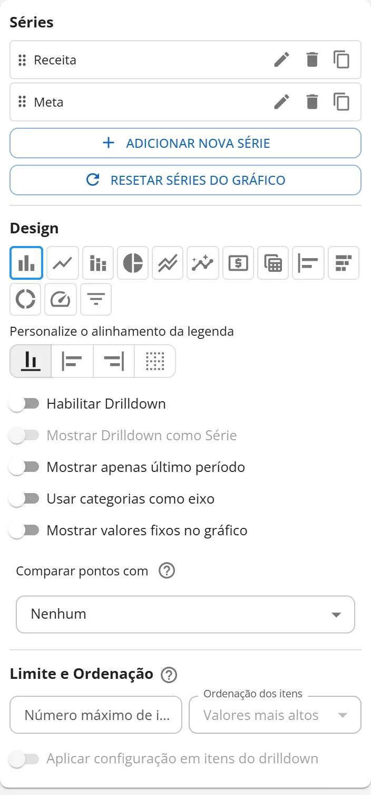Image resolution: width=371 pixels, height=795 pixels.
Task: Focus the Número máximo de itens field
Action: coord(96,715)
